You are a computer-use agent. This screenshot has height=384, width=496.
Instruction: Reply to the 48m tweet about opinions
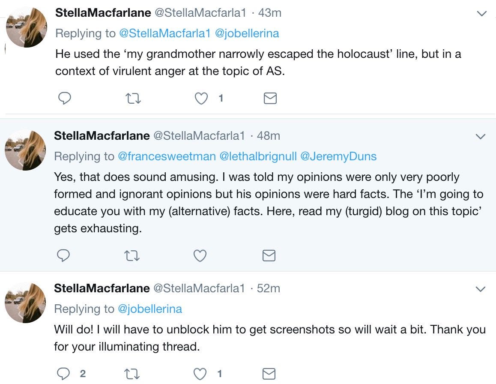(x=63, y=256)
